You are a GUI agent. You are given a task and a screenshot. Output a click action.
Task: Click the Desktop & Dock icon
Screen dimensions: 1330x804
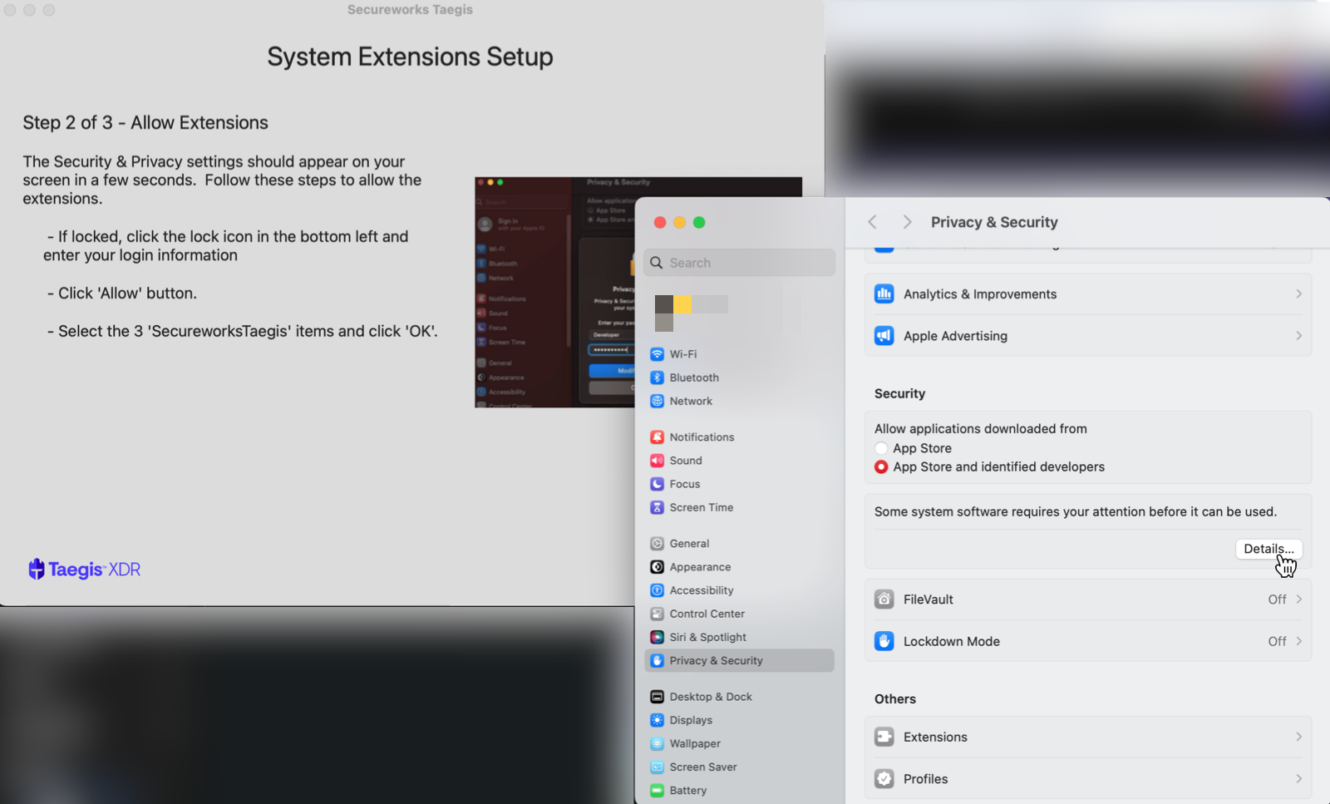point(657,697)
